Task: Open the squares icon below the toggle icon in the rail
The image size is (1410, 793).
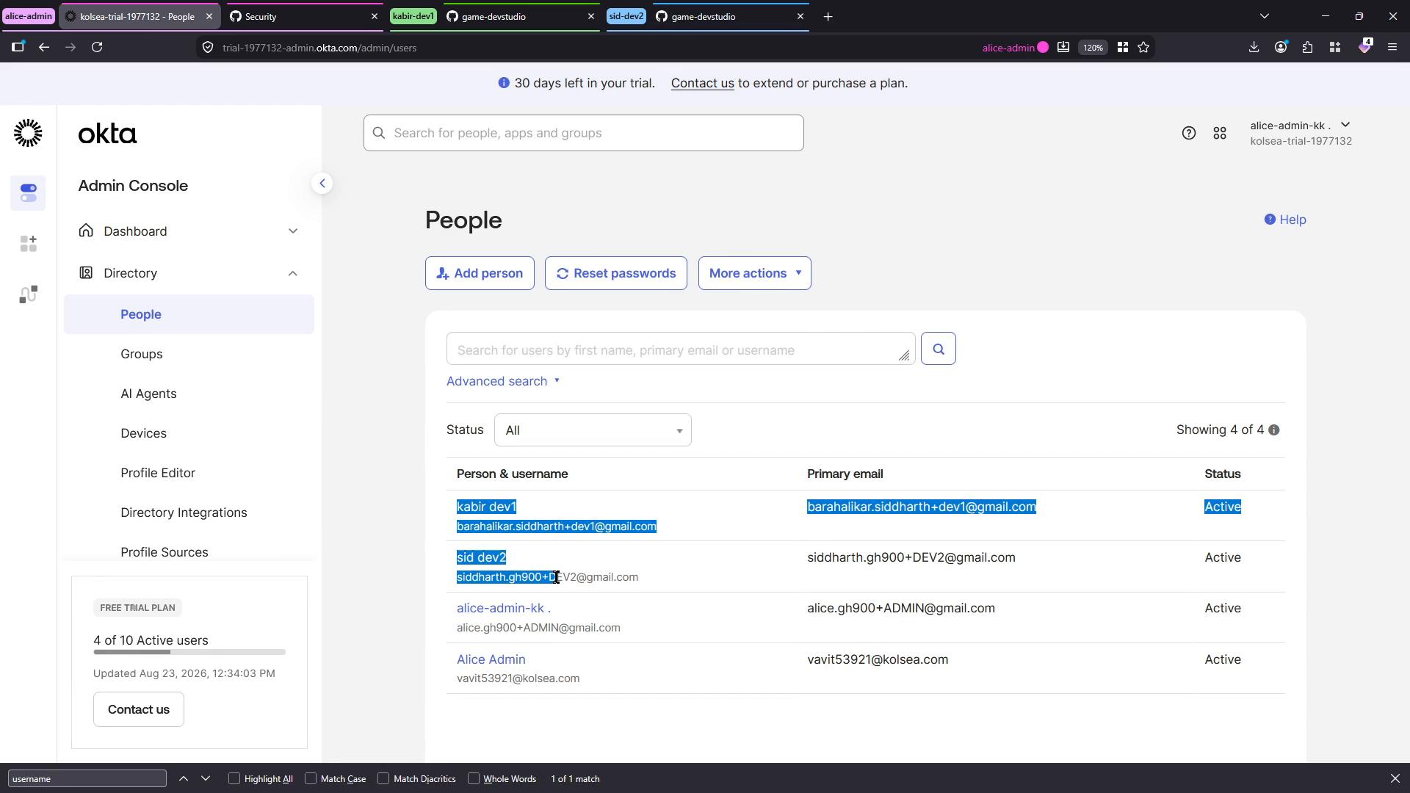Action: pyautogui.click(x=28, y=244)
